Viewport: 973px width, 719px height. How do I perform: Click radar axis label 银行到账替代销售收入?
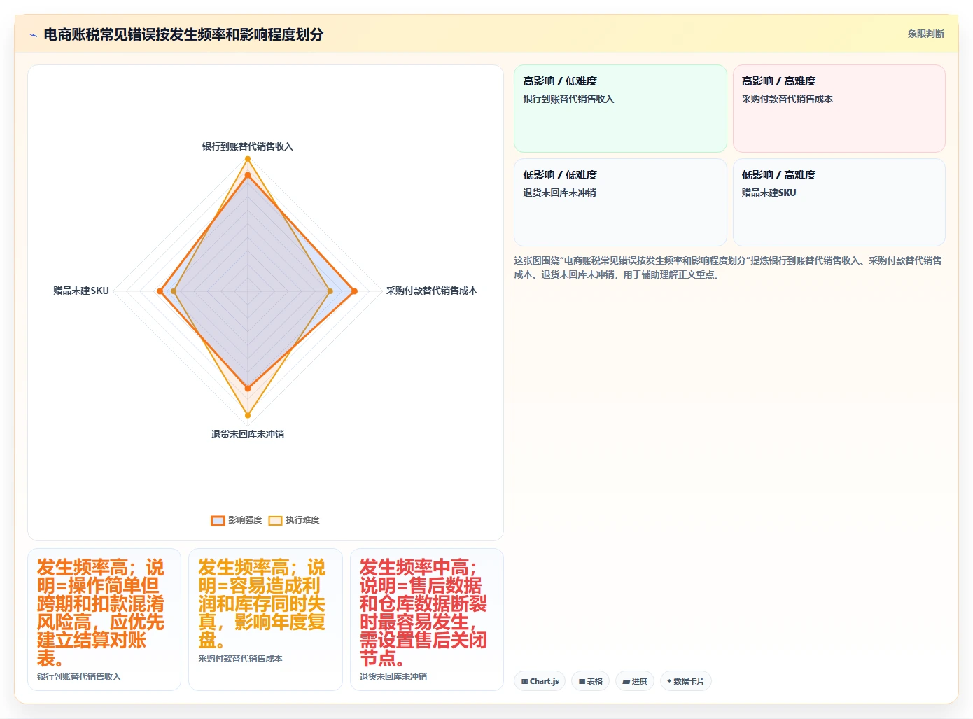click(x=248, y=146)
